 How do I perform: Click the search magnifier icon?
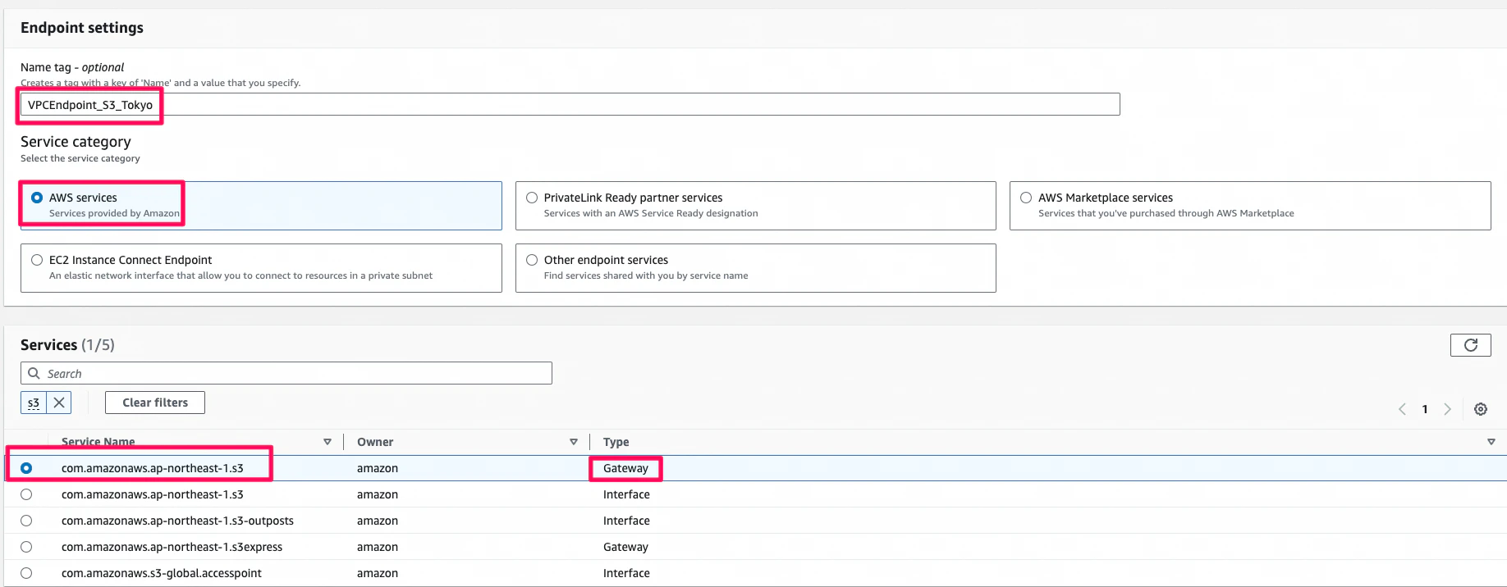(34, 373)
